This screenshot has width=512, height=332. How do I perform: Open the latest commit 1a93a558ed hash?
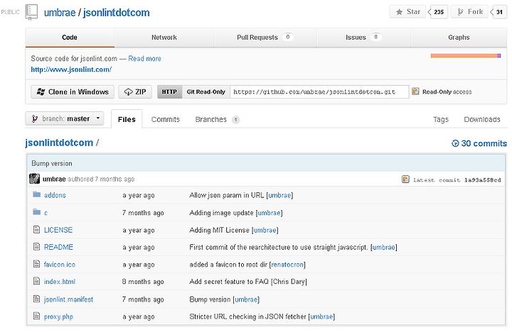[483, 180]
